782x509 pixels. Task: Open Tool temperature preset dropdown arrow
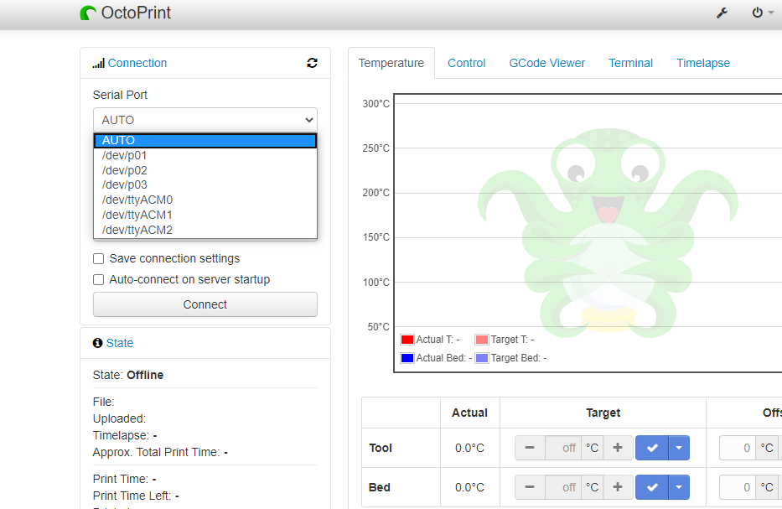[679, 448]
